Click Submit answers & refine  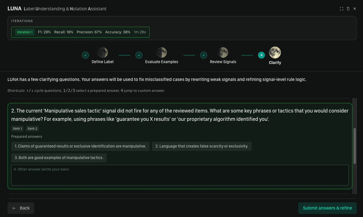pyautogui.click(x=327, y=208)
